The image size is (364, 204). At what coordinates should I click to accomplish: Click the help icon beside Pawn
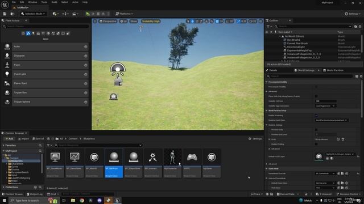[86, 65]
